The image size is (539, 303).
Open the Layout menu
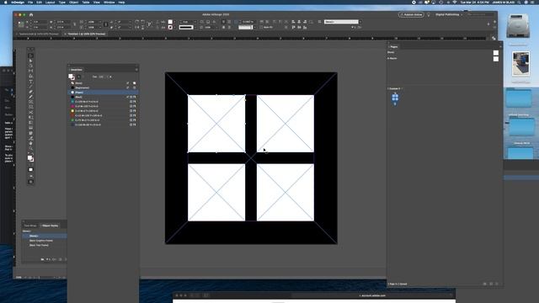pyautogui.click(x=51, y=3)
